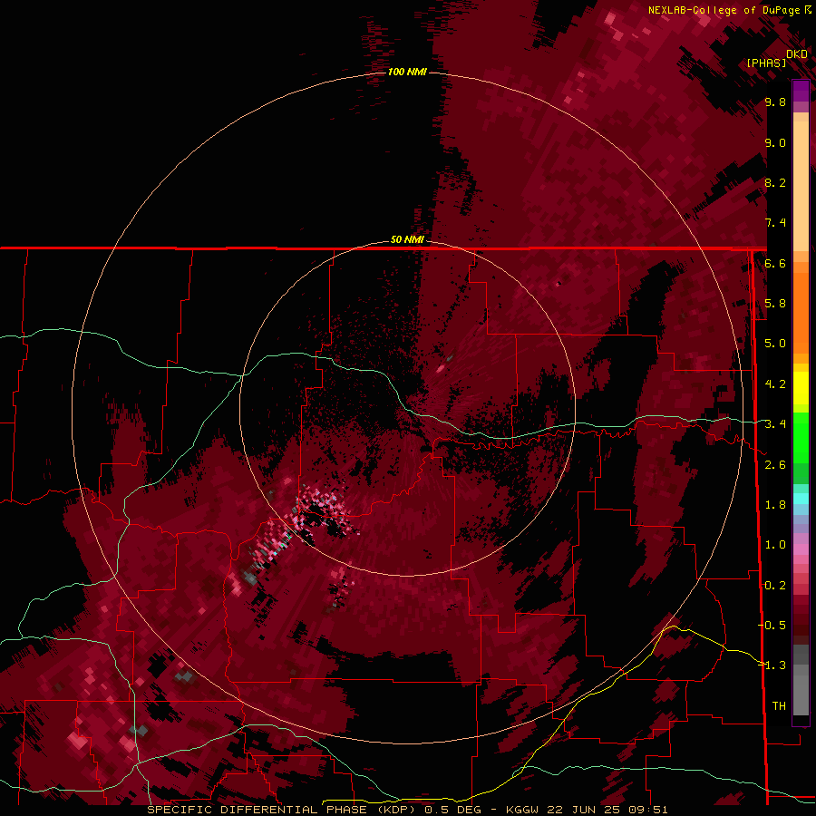Click the cyan segment of the color bar

pyautogui.click(x=801, y=499)
